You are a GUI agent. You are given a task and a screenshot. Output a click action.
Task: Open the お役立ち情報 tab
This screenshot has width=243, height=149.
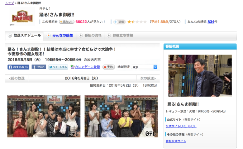click(123, 35)
